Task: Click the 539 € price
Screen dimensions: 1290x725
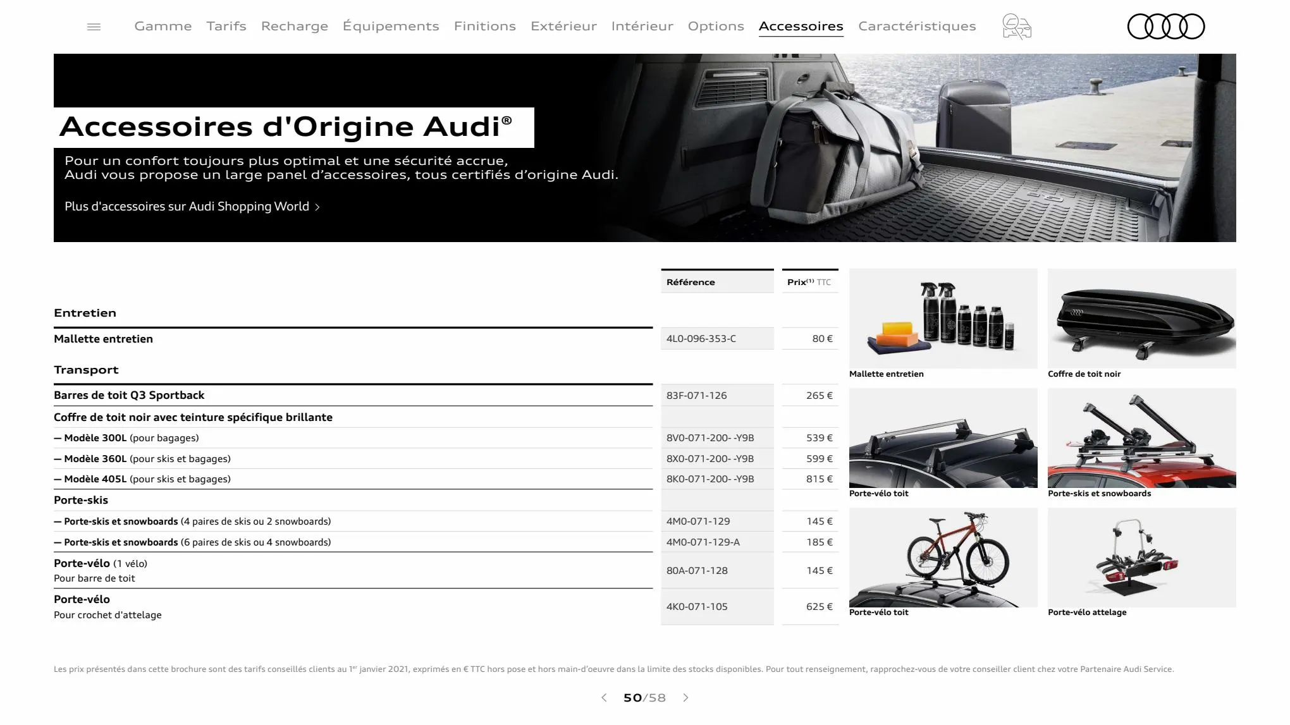Action: pyautogui.click(x=819, y=438)
